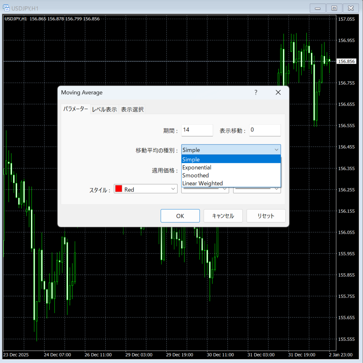Image resolution: width=363 pixels, height=363 pixels.
Task: Focus the 表示移動 input field
Action: (264, 130)
